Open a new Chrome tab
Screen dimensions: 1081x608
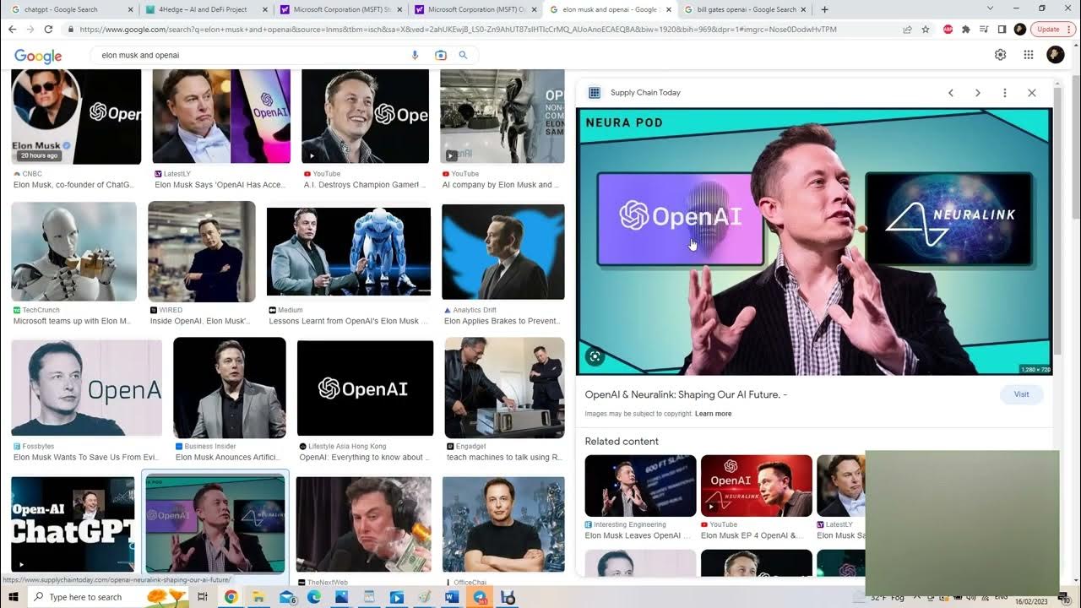[x=824, y=9]
